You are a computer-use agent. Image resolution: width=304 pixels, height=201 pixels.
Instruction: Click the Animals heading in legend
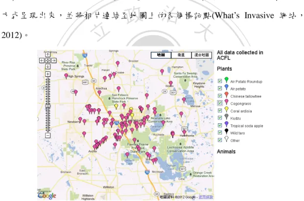click(226, 152)
